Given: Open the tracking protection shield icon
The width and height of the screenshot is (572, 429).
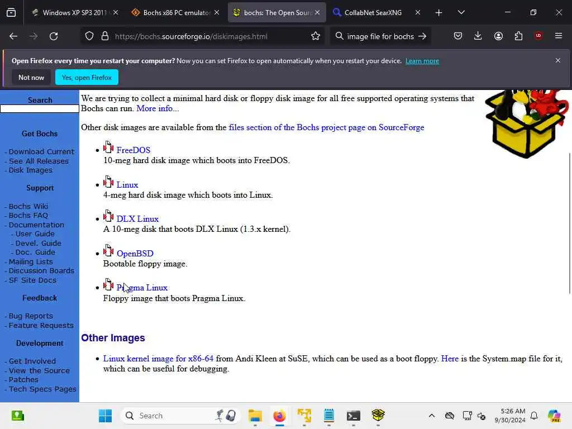Looking at the screenshot, I should point(89,36).
